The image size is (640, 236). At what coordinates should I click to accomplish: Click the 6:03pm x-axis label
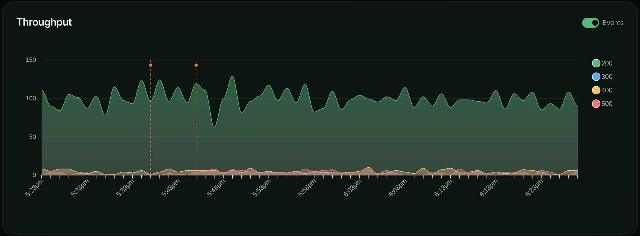pyautogui.click(x=353, y=188)
